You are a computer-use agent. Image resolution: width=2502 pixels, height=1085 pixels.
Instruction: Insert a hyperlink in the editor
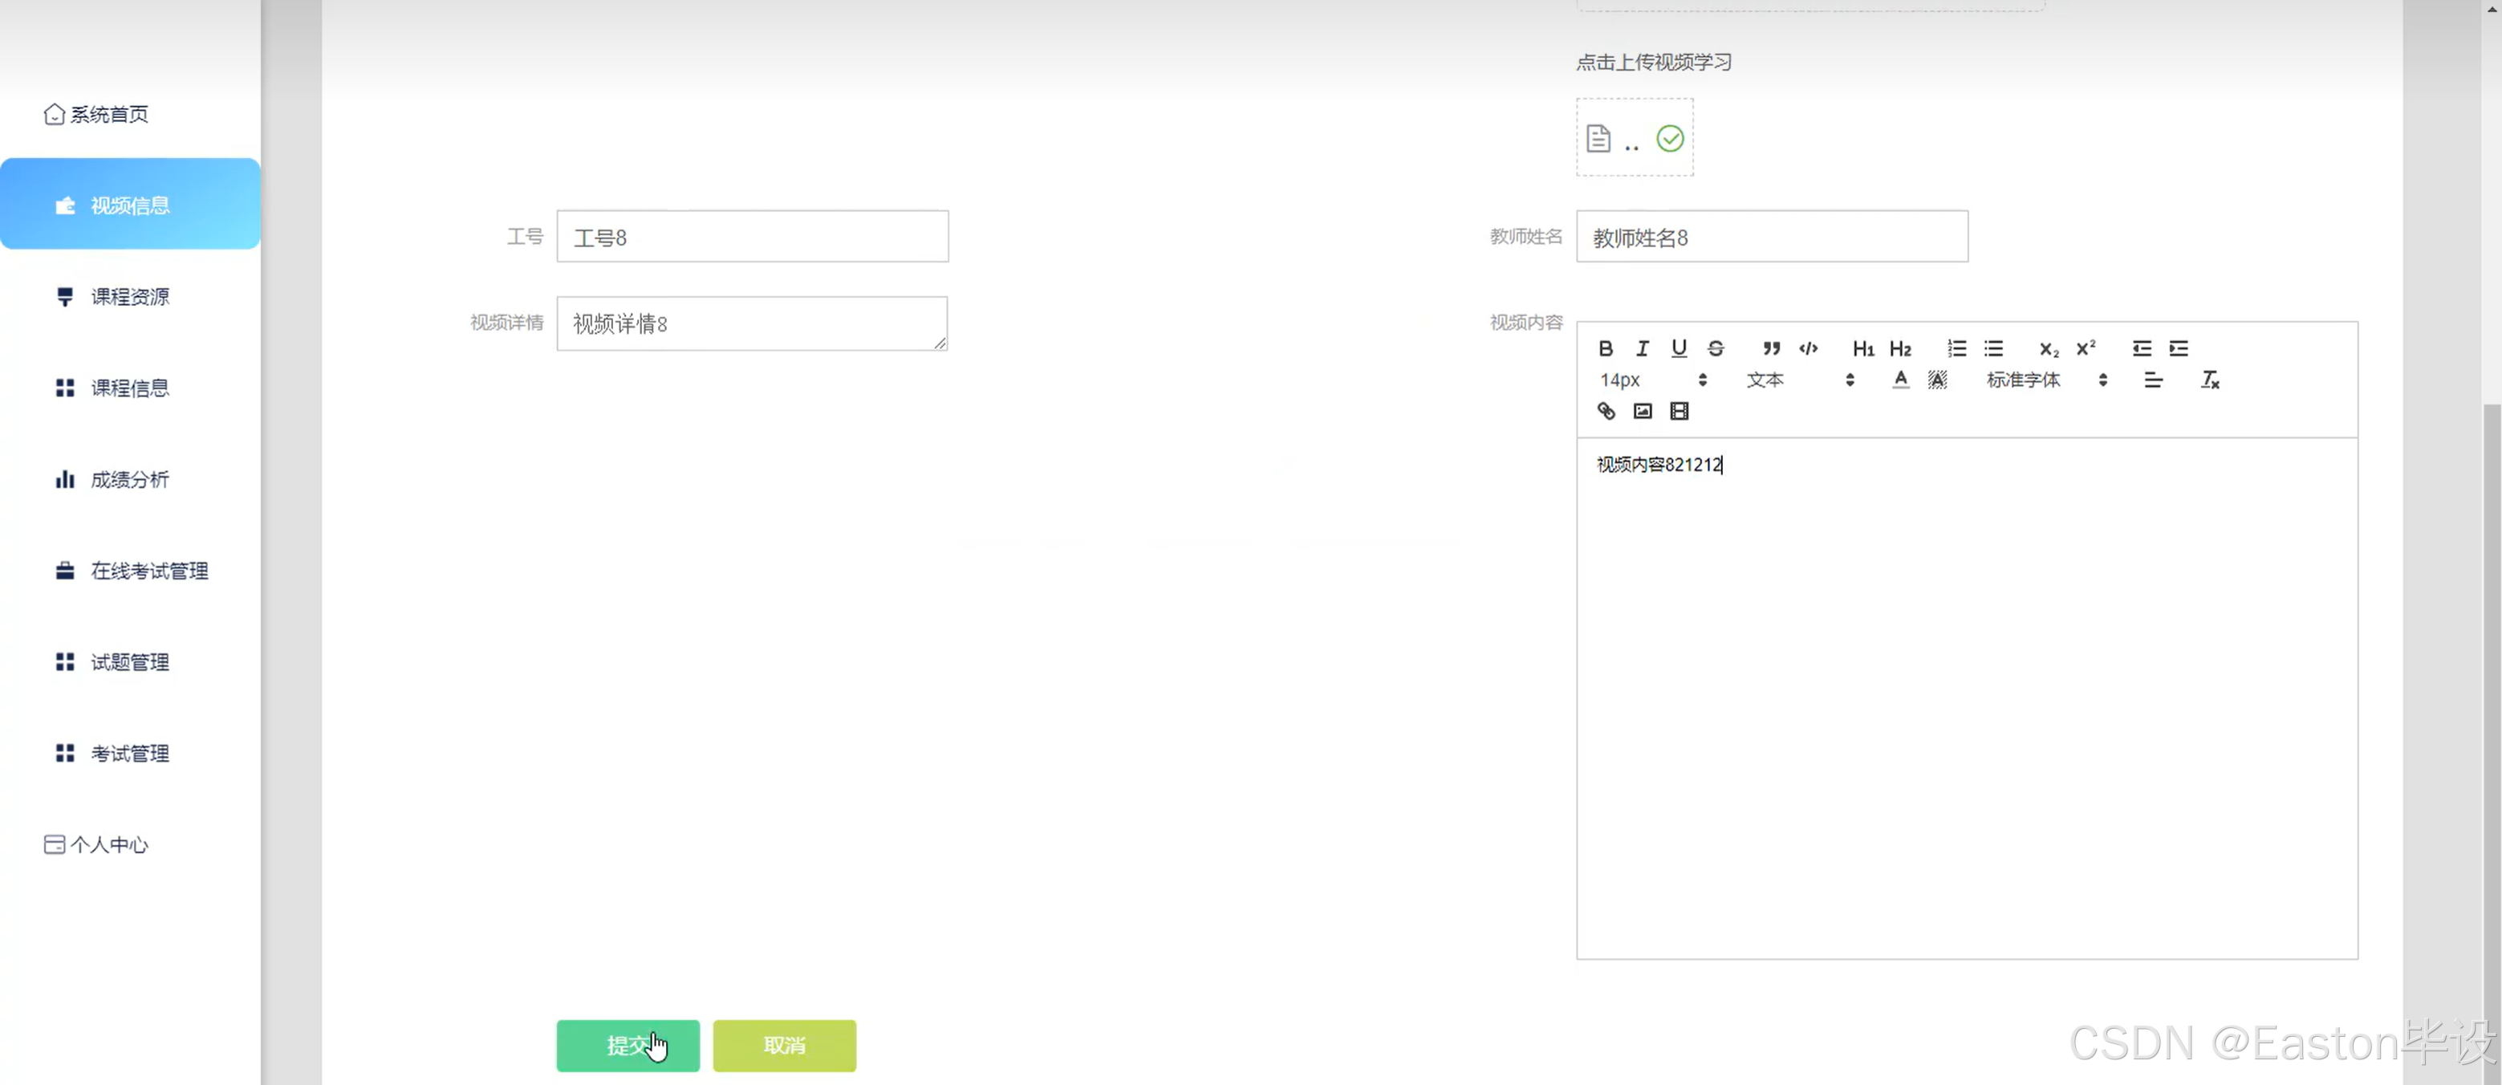coord(1606,412)
